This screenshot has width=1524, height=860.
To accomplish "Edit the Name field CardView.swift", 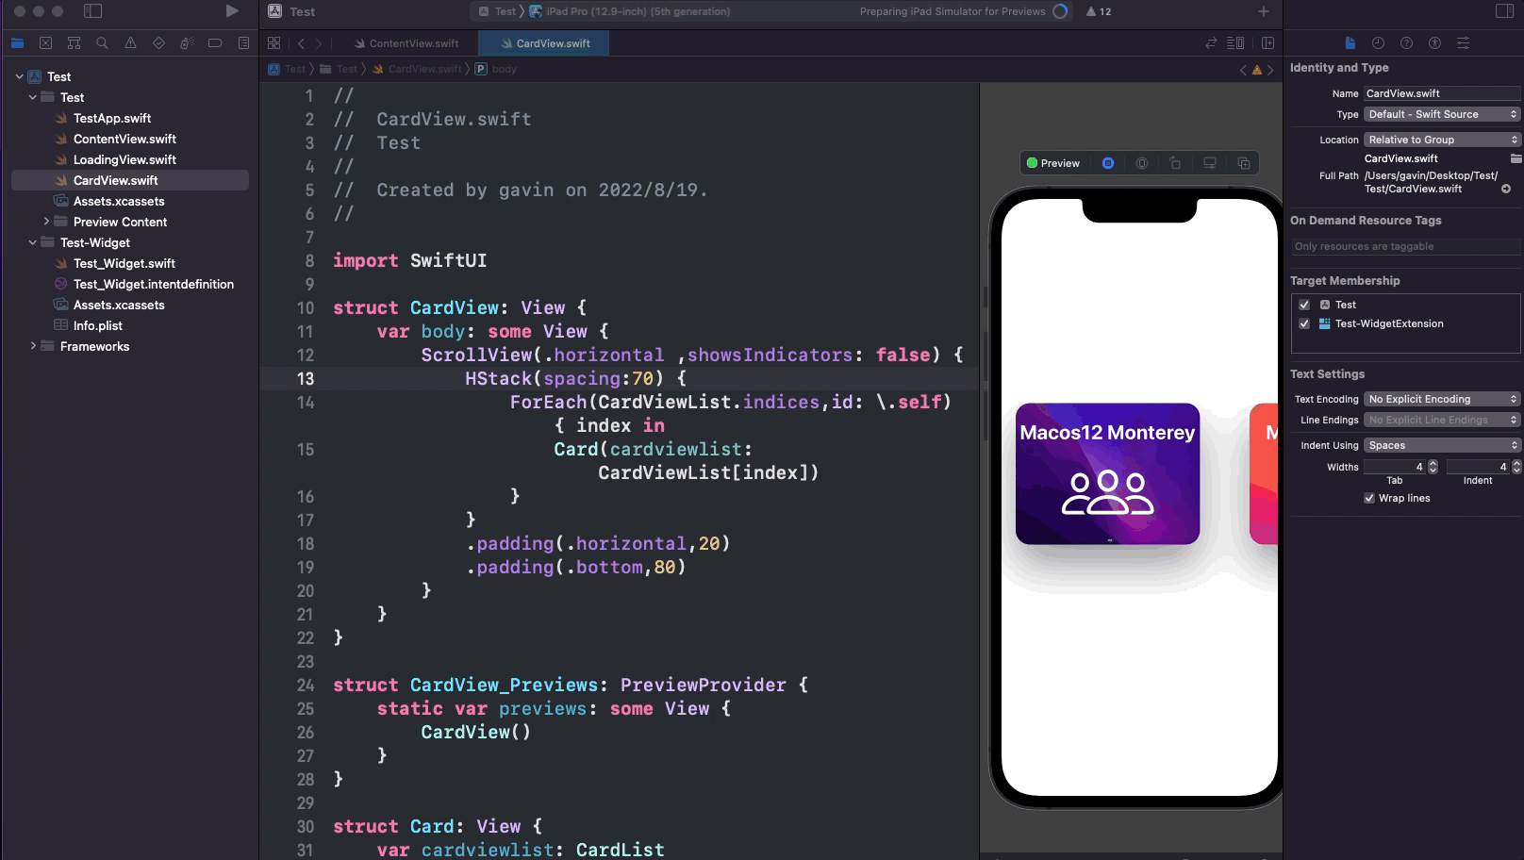I will tap(1442, 93).
